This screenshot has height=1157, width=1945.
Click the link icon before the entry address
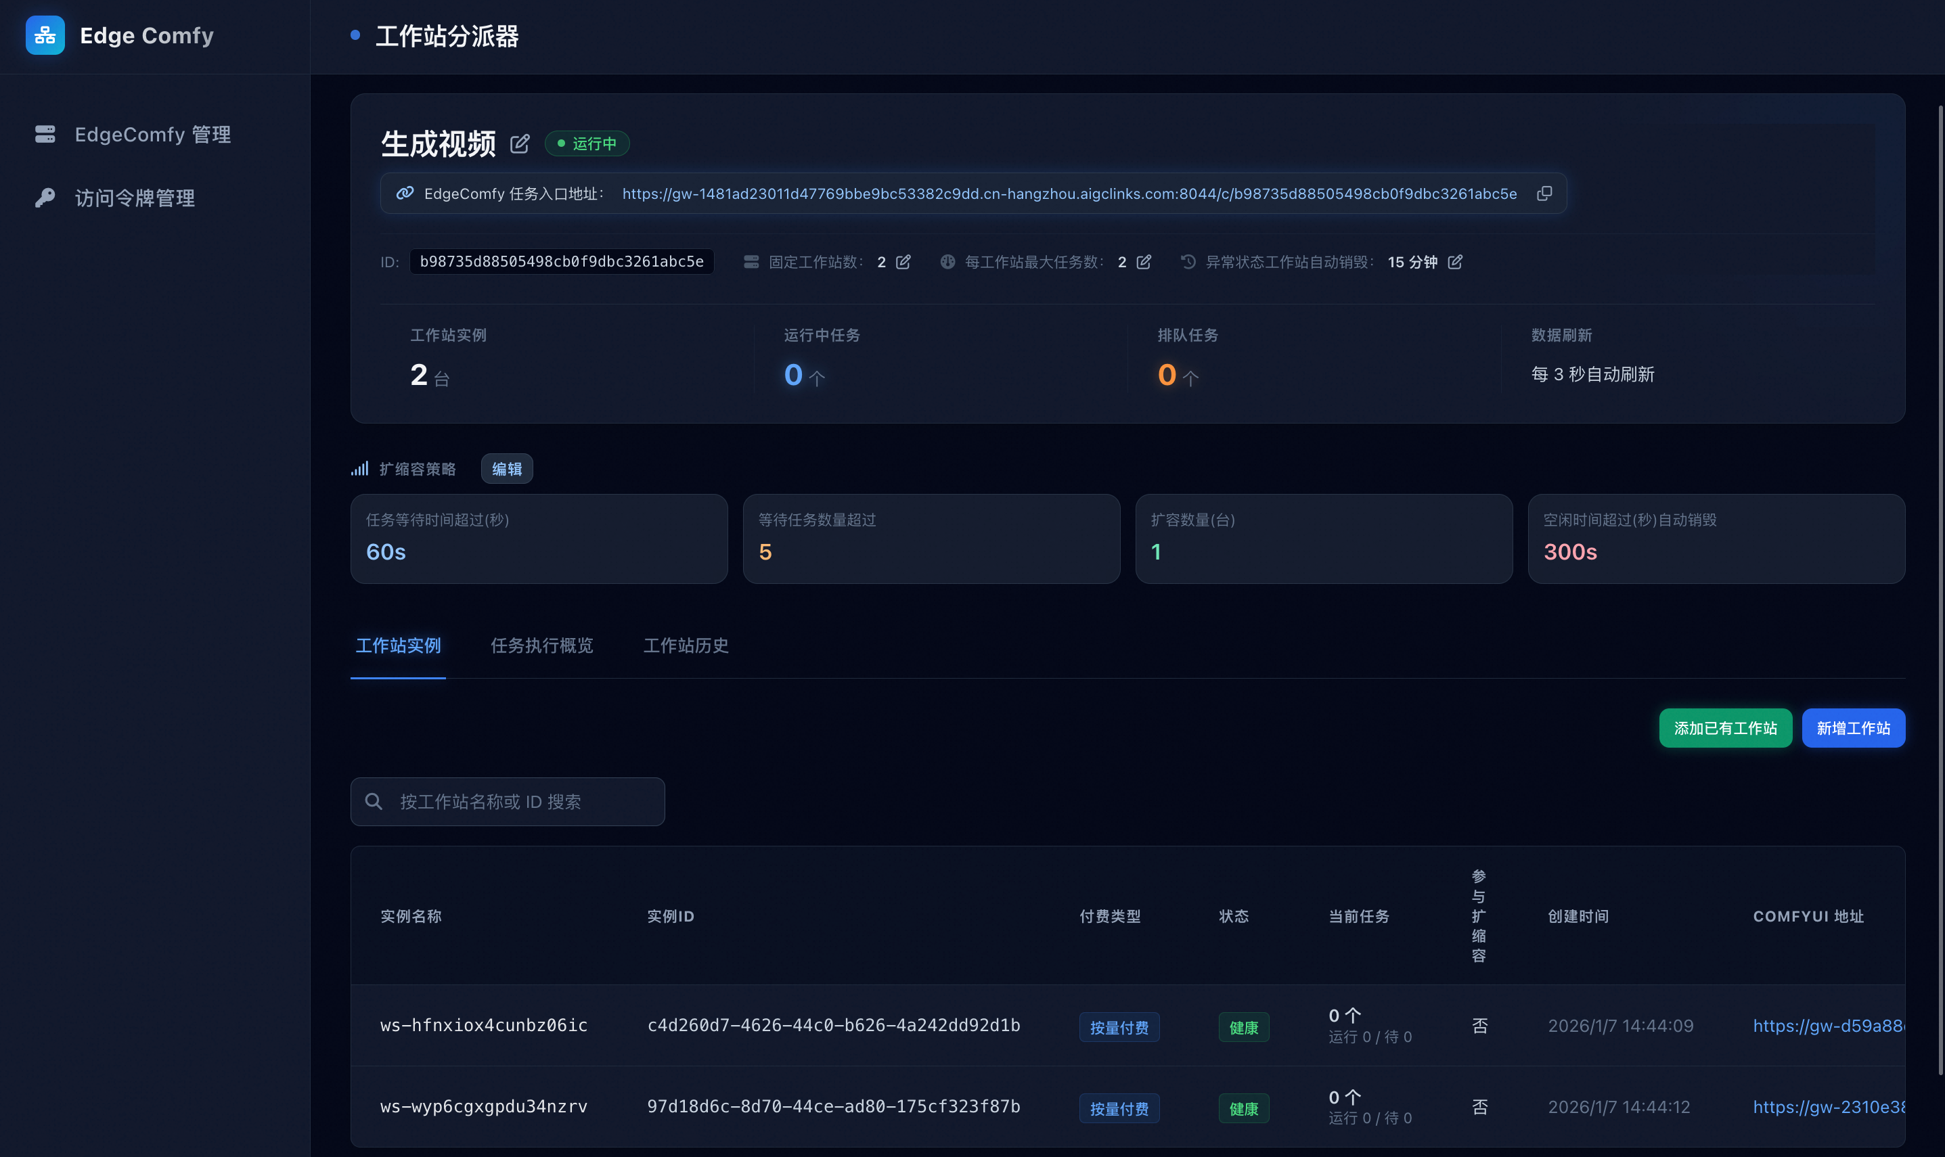[x=405, y=194]
